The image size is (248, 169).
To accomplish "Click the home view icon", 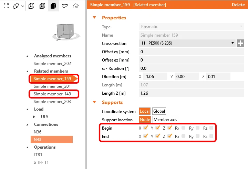I will (x=76, y=6).
